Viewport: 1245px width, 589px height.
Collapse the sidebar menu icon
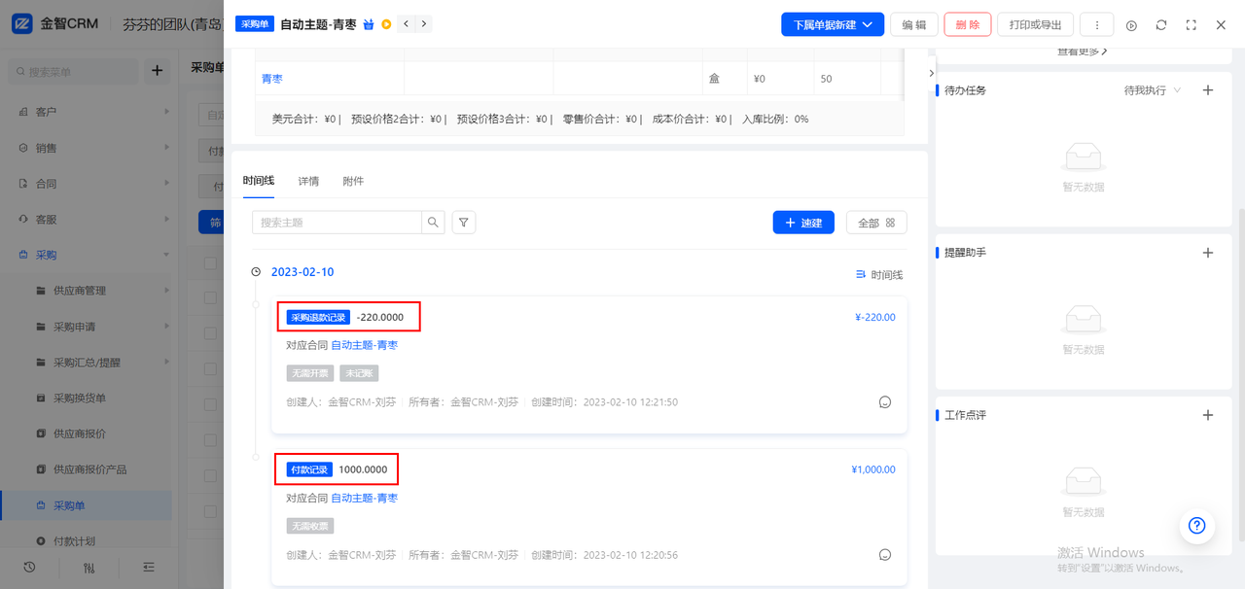tap(149, 567)
